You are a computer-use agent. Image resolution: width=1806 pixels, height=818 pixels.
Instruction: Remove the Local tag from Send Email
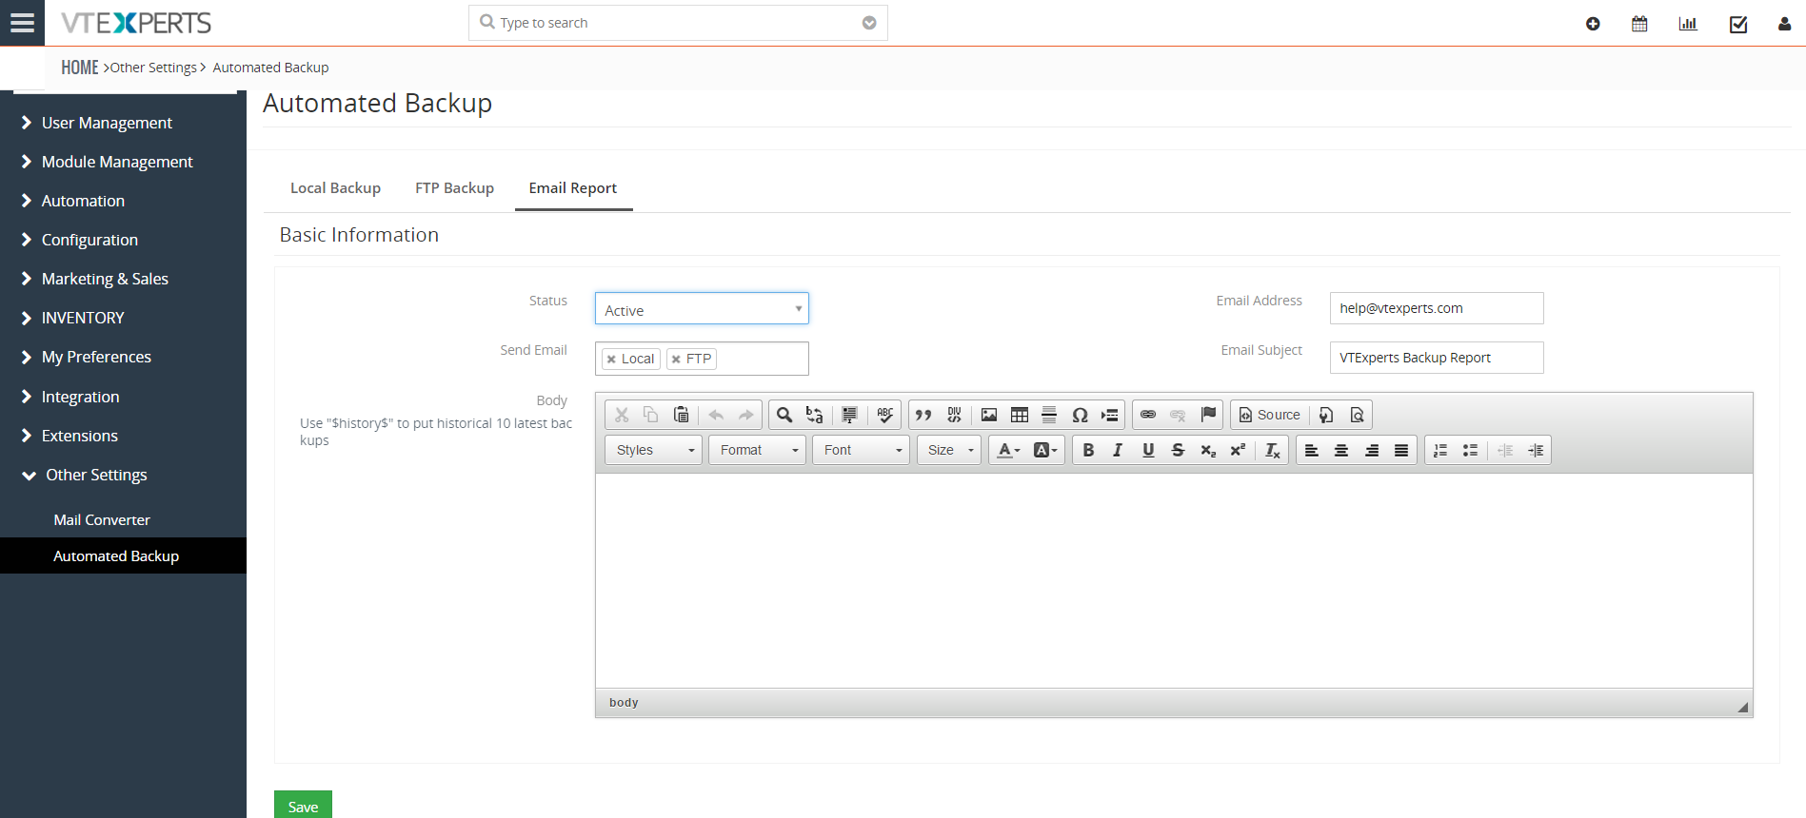(611, 360)
